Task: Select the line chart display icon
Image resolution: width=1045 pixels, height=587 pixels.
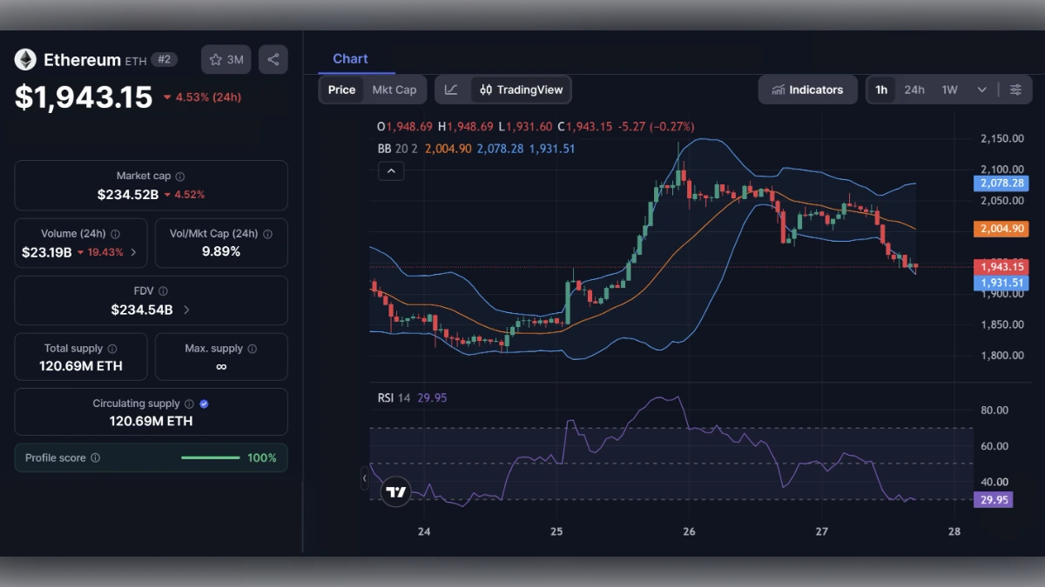Action: pyautogui.click(x=452, y=90)
